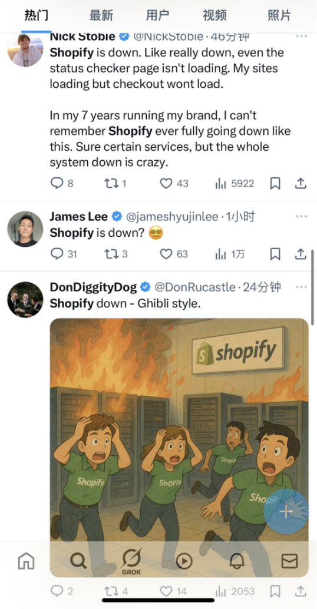Open notifications bell in bottom bar
Viewport: 317px width, 609px height.
tap(237, 561)
